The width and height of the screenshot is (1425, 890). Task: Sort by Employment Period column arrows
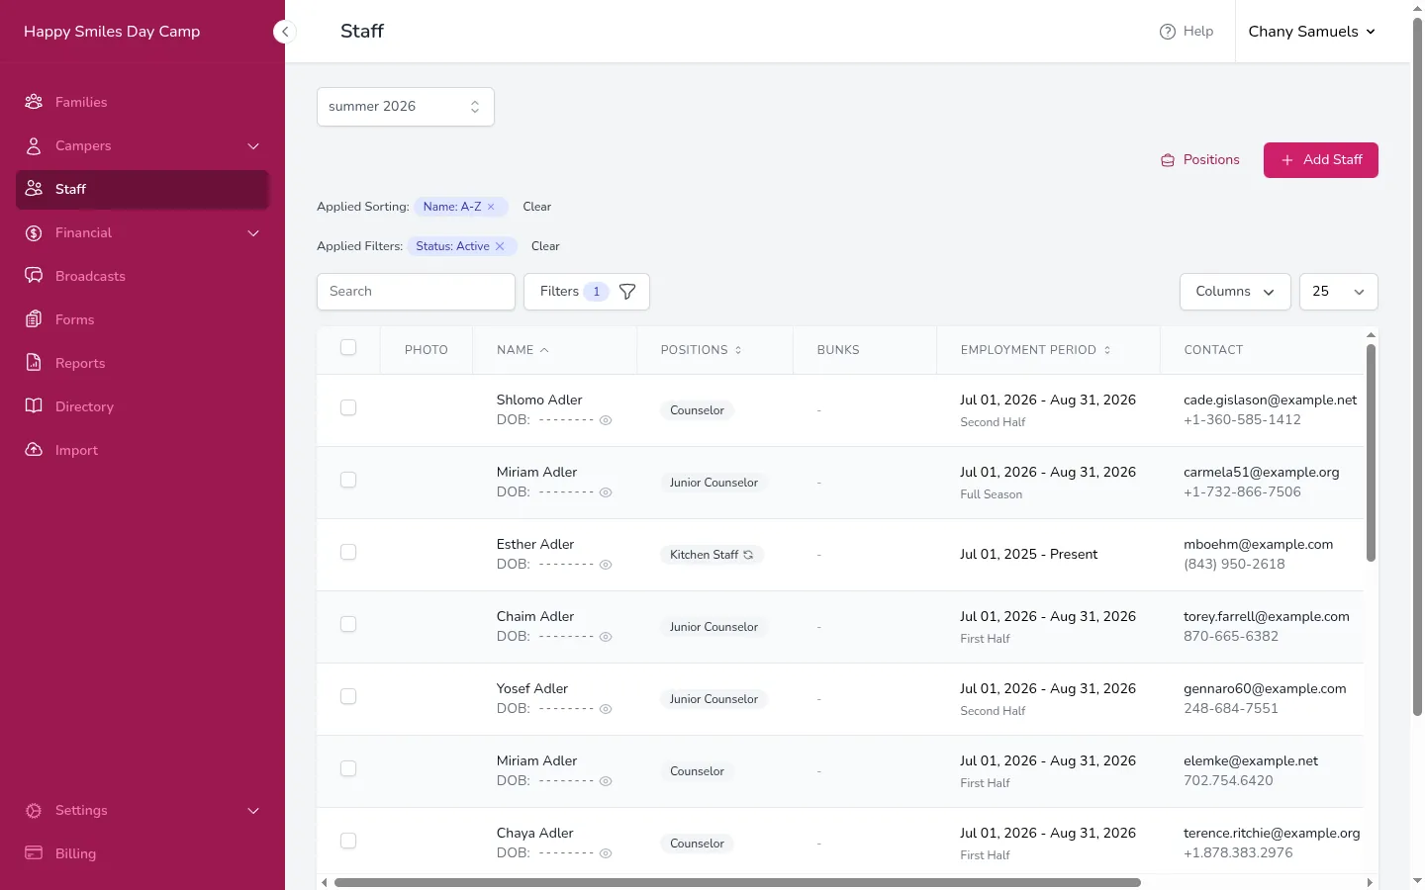1107,350
